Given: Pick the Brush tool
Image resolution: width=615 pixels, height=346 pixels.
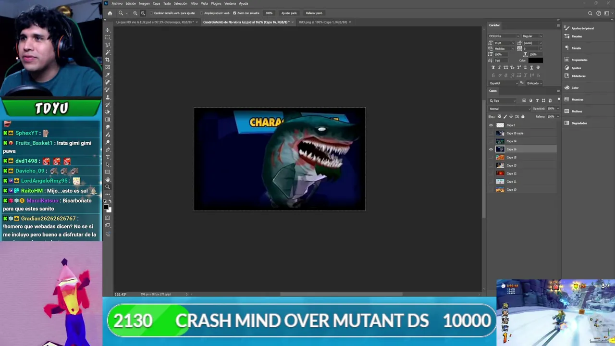Looking at the screenshot, I should click(x=108, y=90).
